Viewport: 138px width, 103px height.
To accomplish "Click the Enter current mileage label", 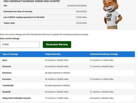I will [10, 39].
